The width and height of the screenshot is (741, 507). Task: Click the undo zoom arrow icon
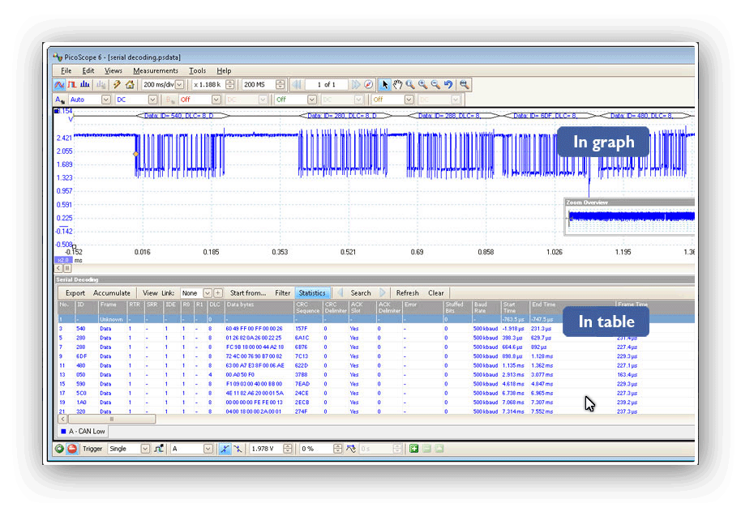click(x=448, y=84)
